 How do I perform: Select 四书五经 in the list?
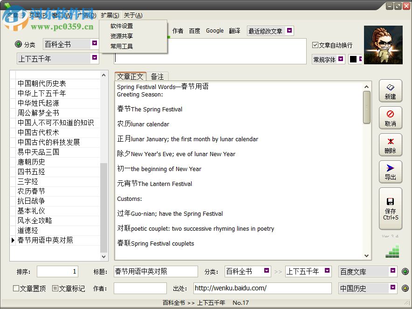pos(58,172)
